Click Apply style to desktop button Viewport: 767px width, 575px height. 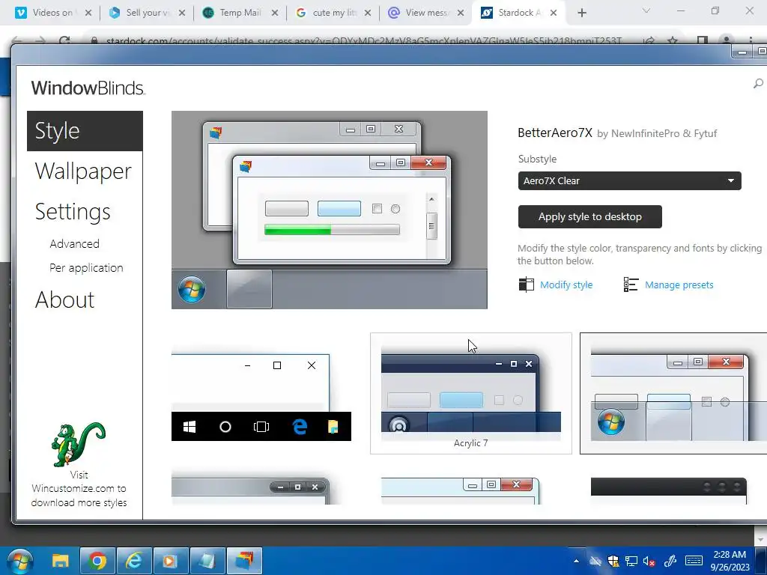tap(590, 216)
